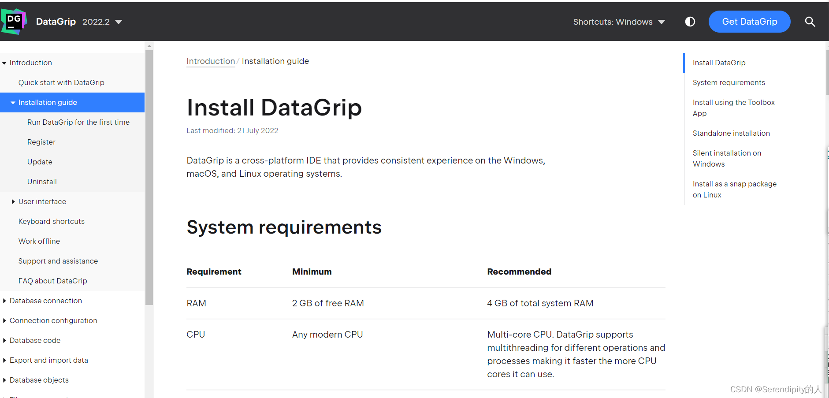Open Support and assistance documentation
Image resolution: width=829 pixels, height=398 pixels.
point(58,260)
